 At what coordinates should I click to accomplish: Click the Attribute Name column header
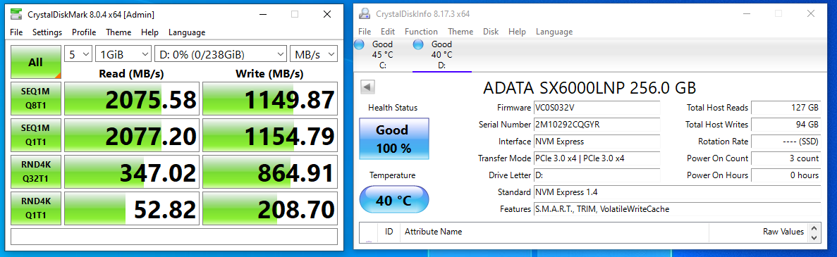(555, 232)
